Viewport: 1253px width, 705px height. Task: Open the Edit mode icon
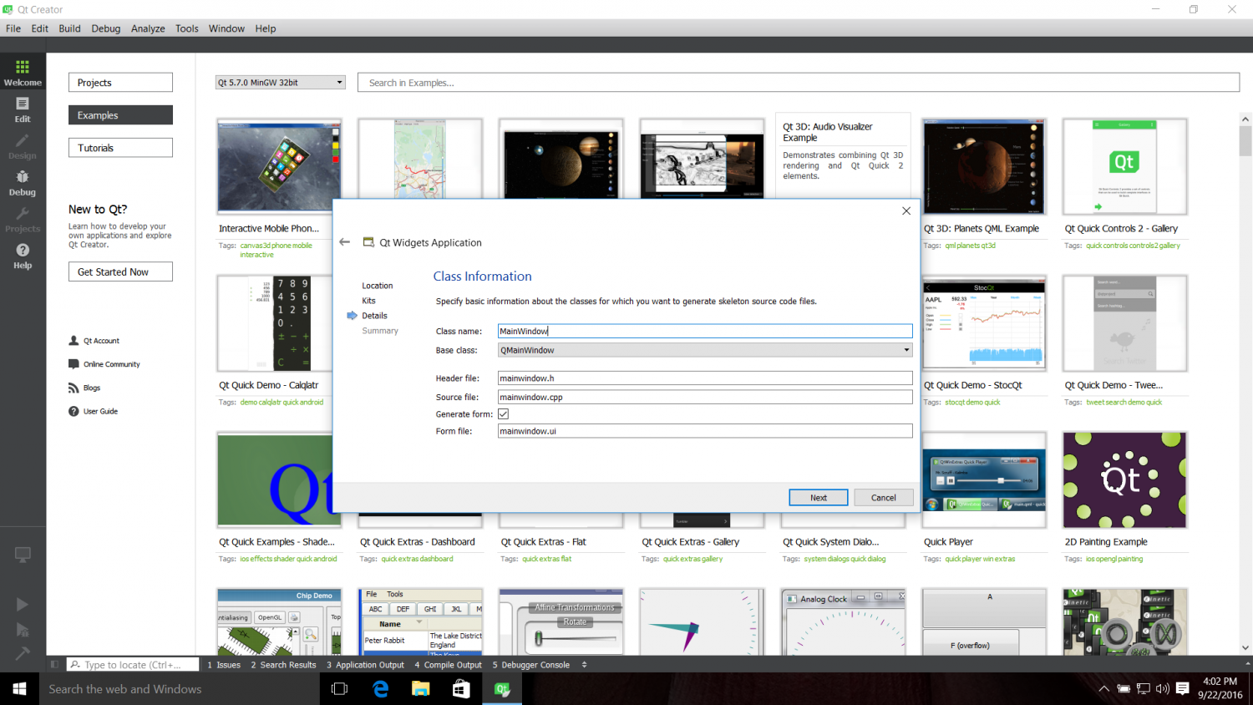23,109
